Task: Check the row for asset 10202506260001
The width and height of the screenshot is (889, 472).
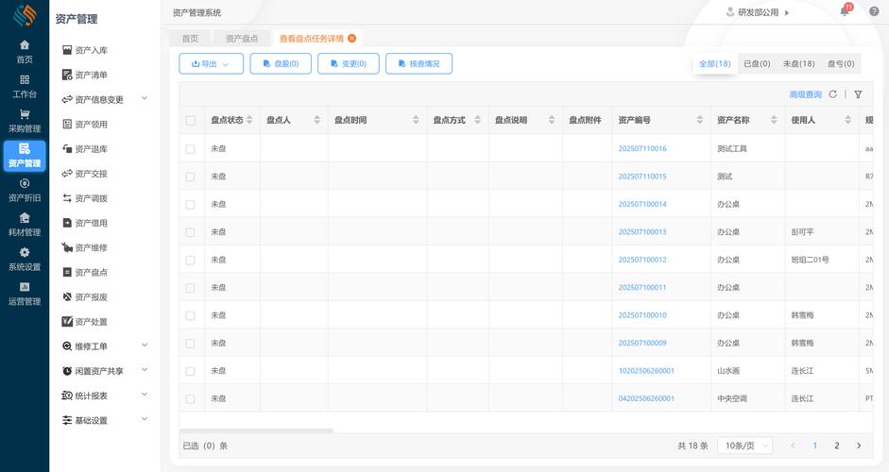Action: tap(191, 371)
